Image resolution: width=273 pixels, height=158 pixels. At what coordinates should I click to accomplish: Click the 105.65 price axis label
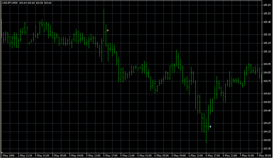[267, 5]
